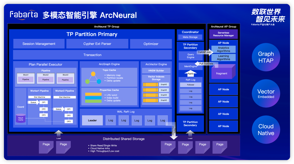The width and height of the screenshot is (294, 164).
Task: Click the ArcNeural slide title text
Action: 90,15
